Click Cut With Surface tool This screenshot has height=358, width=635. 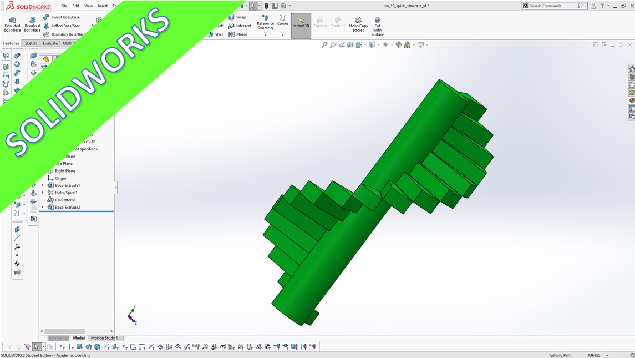coord(378,26)
